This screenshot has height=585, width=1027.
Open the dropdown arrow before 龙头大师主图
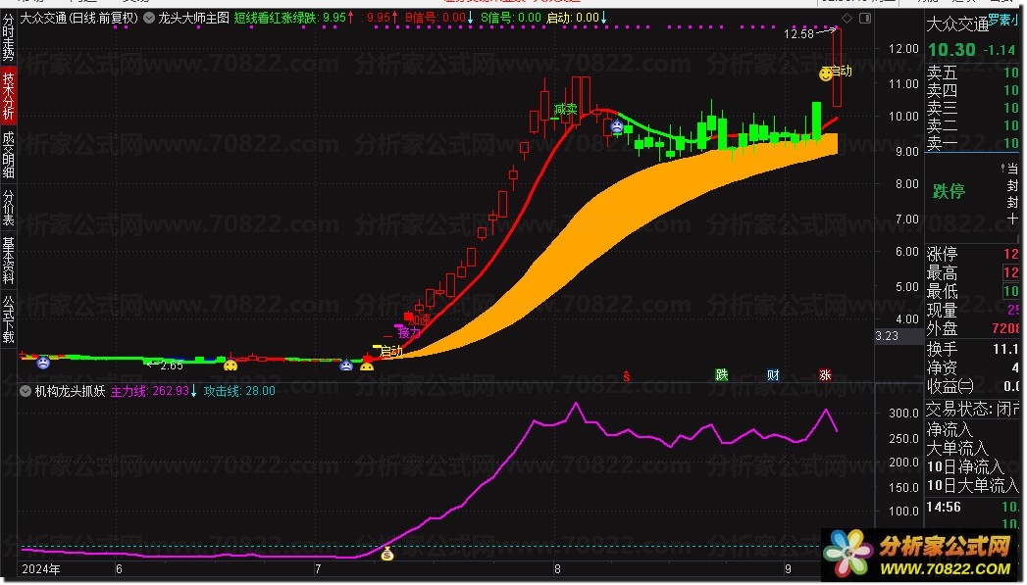tap(149, 19)
